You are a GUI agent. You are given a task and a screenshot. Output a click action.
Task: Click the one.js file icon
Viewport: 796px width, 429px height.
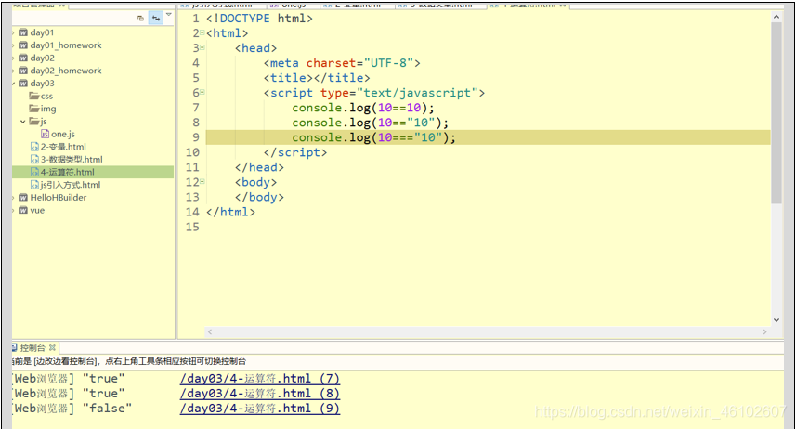tap(46, 134)
